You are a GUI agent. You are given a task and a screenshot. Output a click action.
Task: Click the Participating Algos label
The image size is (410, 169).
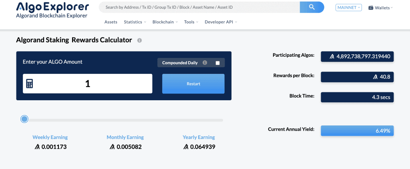coord(293,55)
